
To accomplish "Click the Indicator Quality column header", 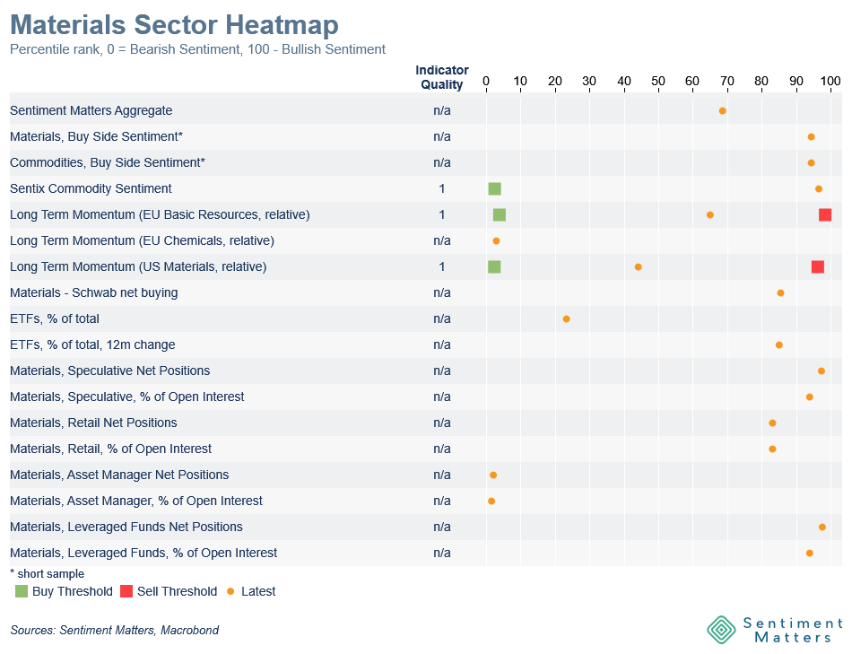I will coord(441,78).
